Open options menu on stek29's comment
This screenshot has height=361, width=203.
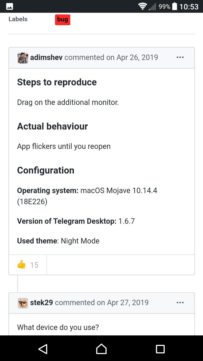[x=180, y=303]
